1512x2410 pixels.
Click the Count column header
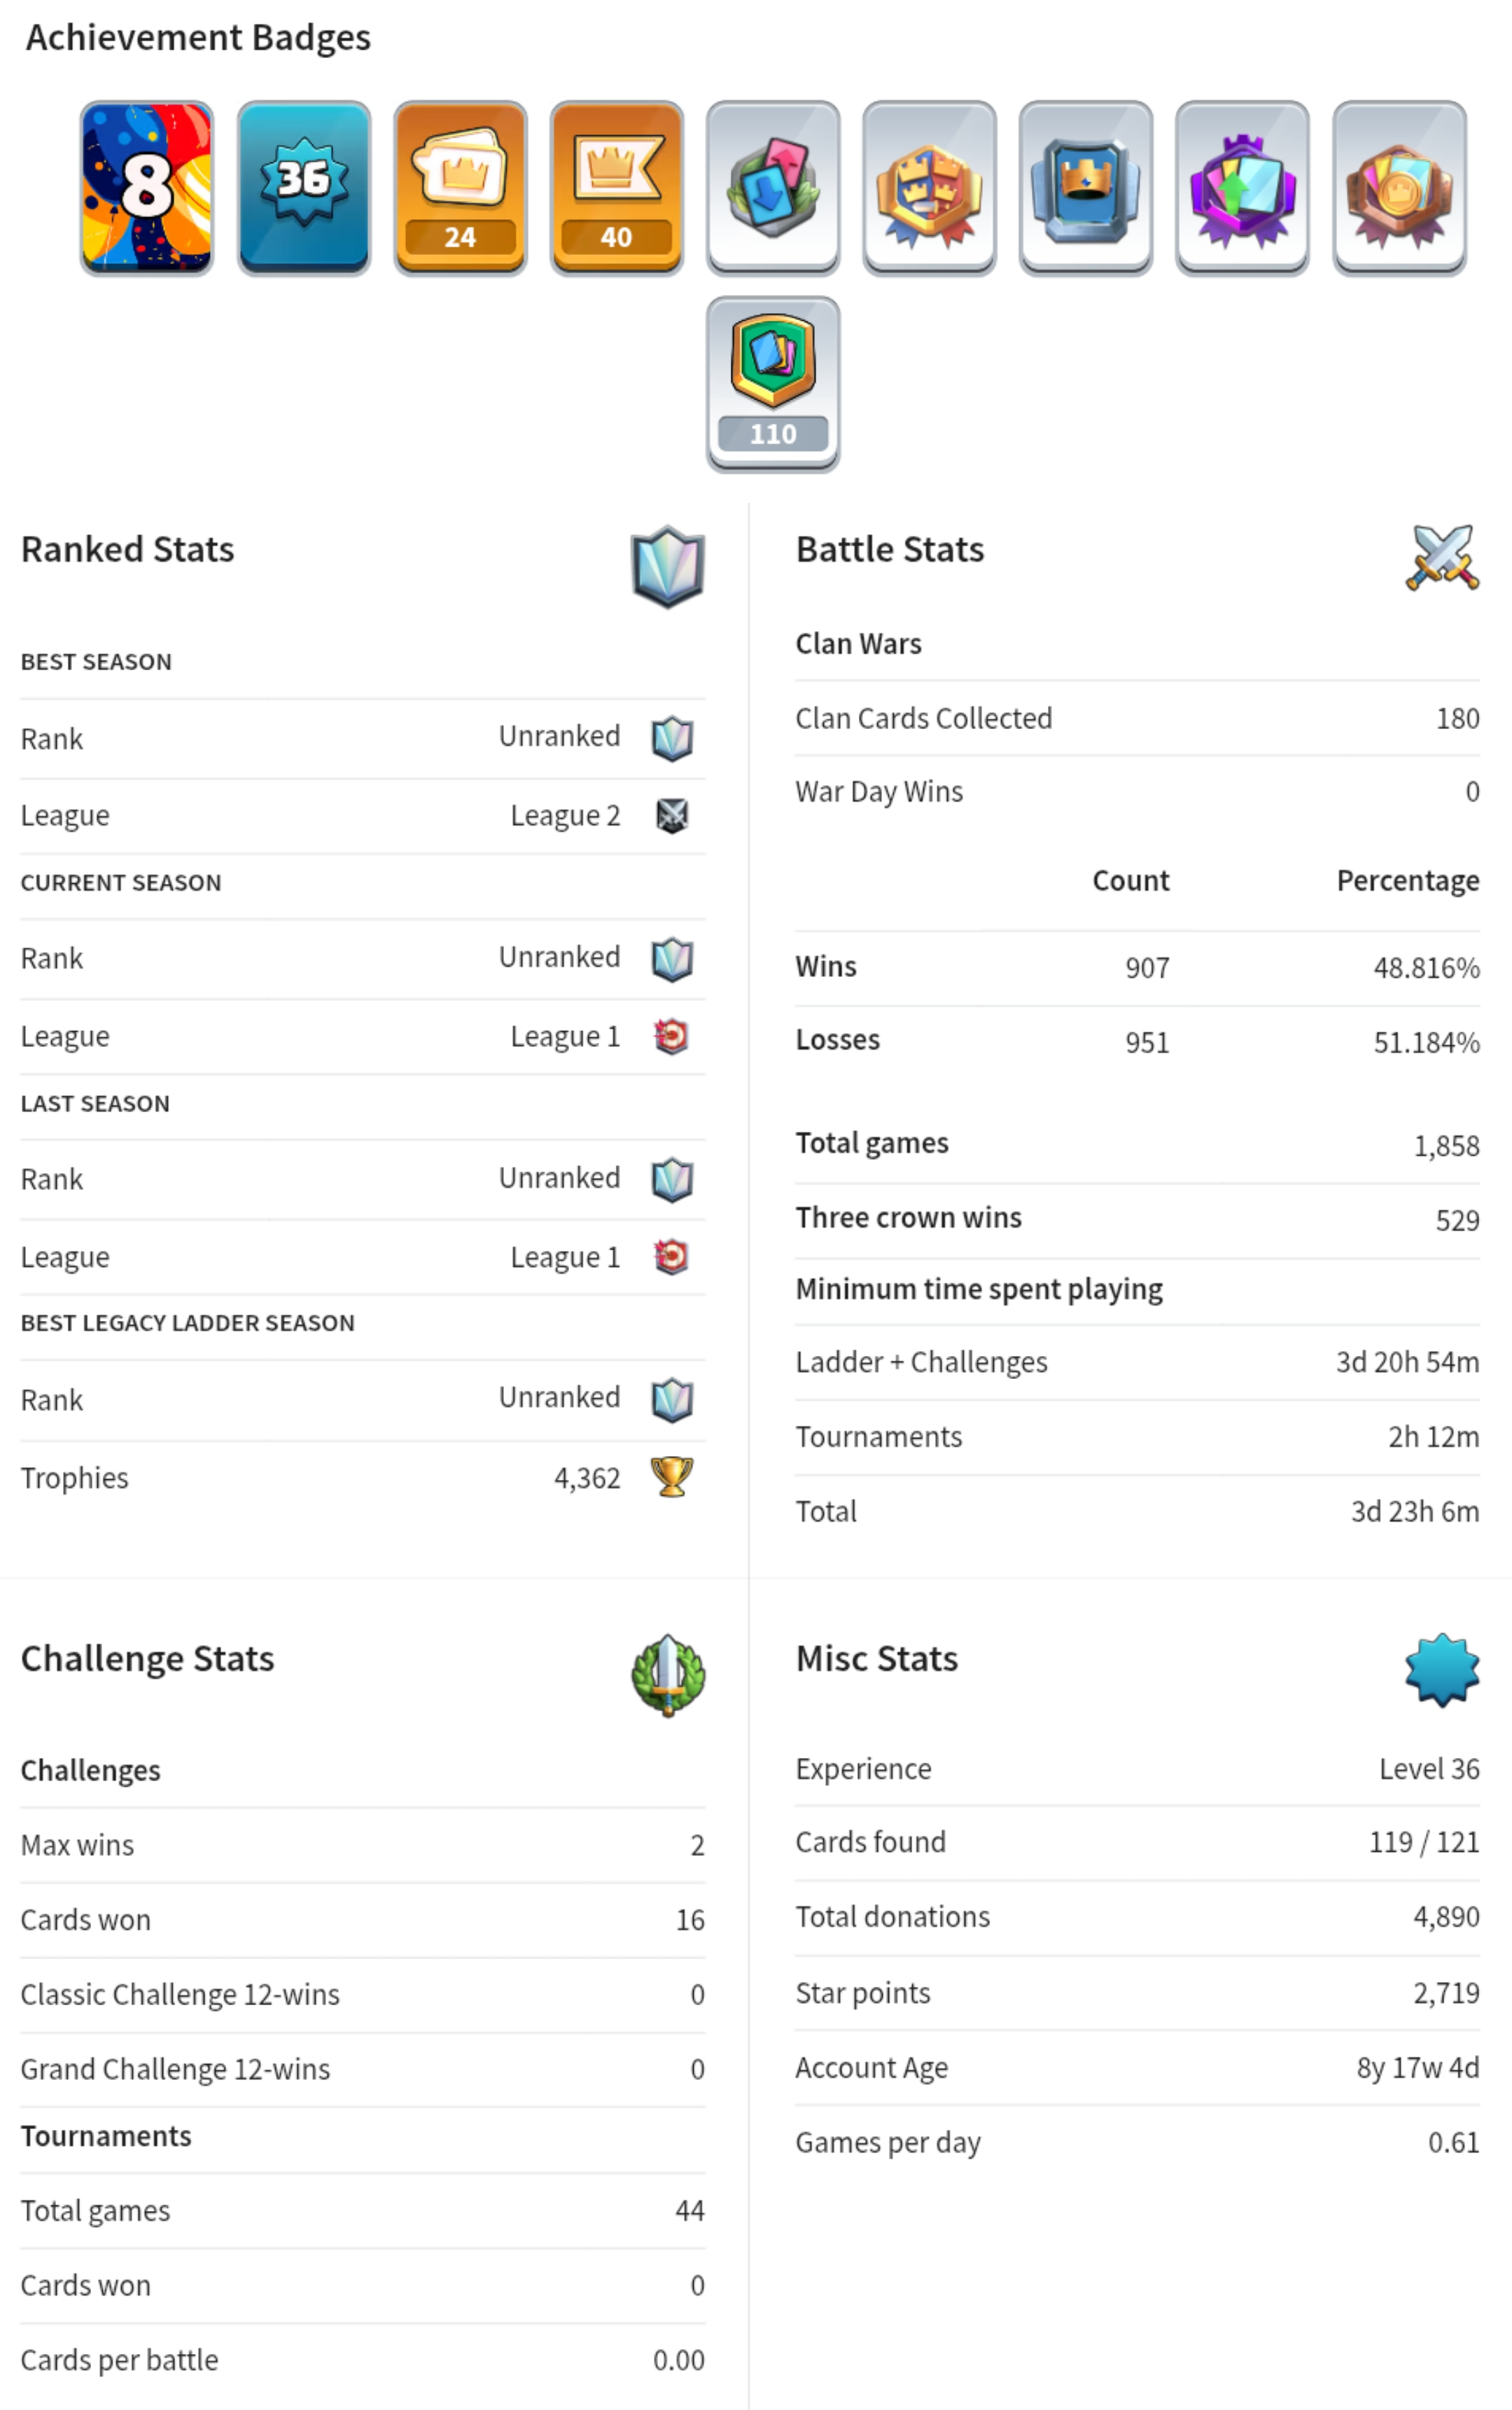(1130, 880)
